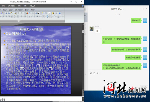Click the PowerPoint help icon at ribbon right
The width and height of the screenshot is (150, 102).
(83, 6)
